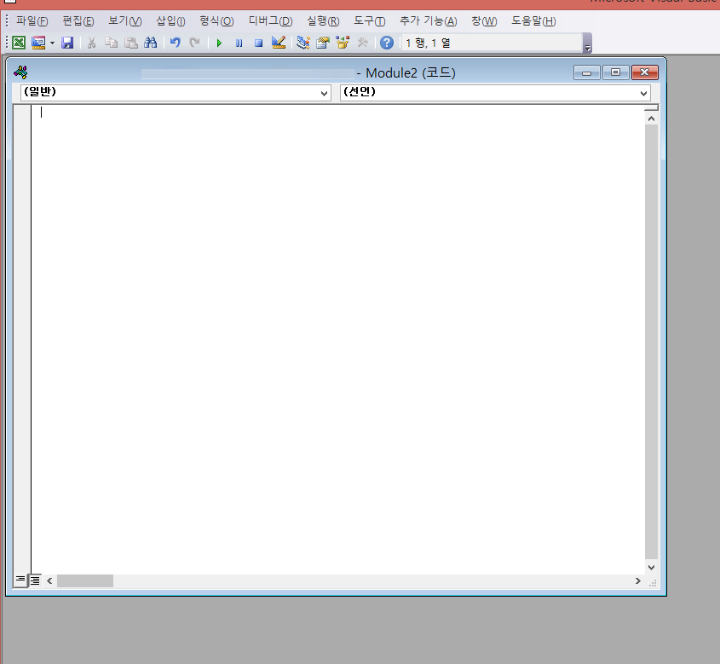This screenshot has width=720, height=664.
Task: Undo the last action
Action: 175,43
